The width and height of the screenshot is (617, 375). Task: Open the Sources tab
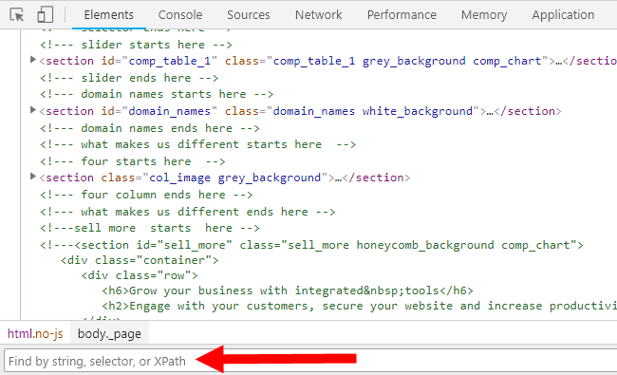249,15
